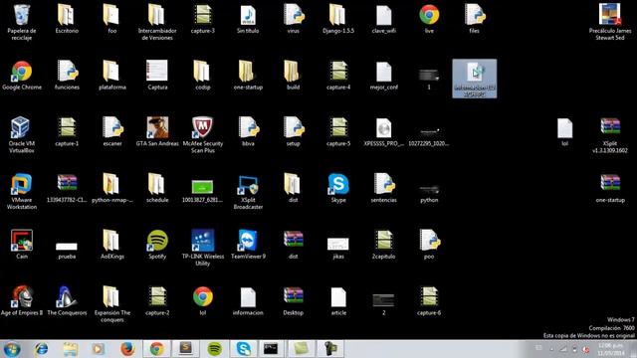The height and width of the screenshot is (358, 637).
Task: Open Windows Explorer from taskbar
Action: 70,349
